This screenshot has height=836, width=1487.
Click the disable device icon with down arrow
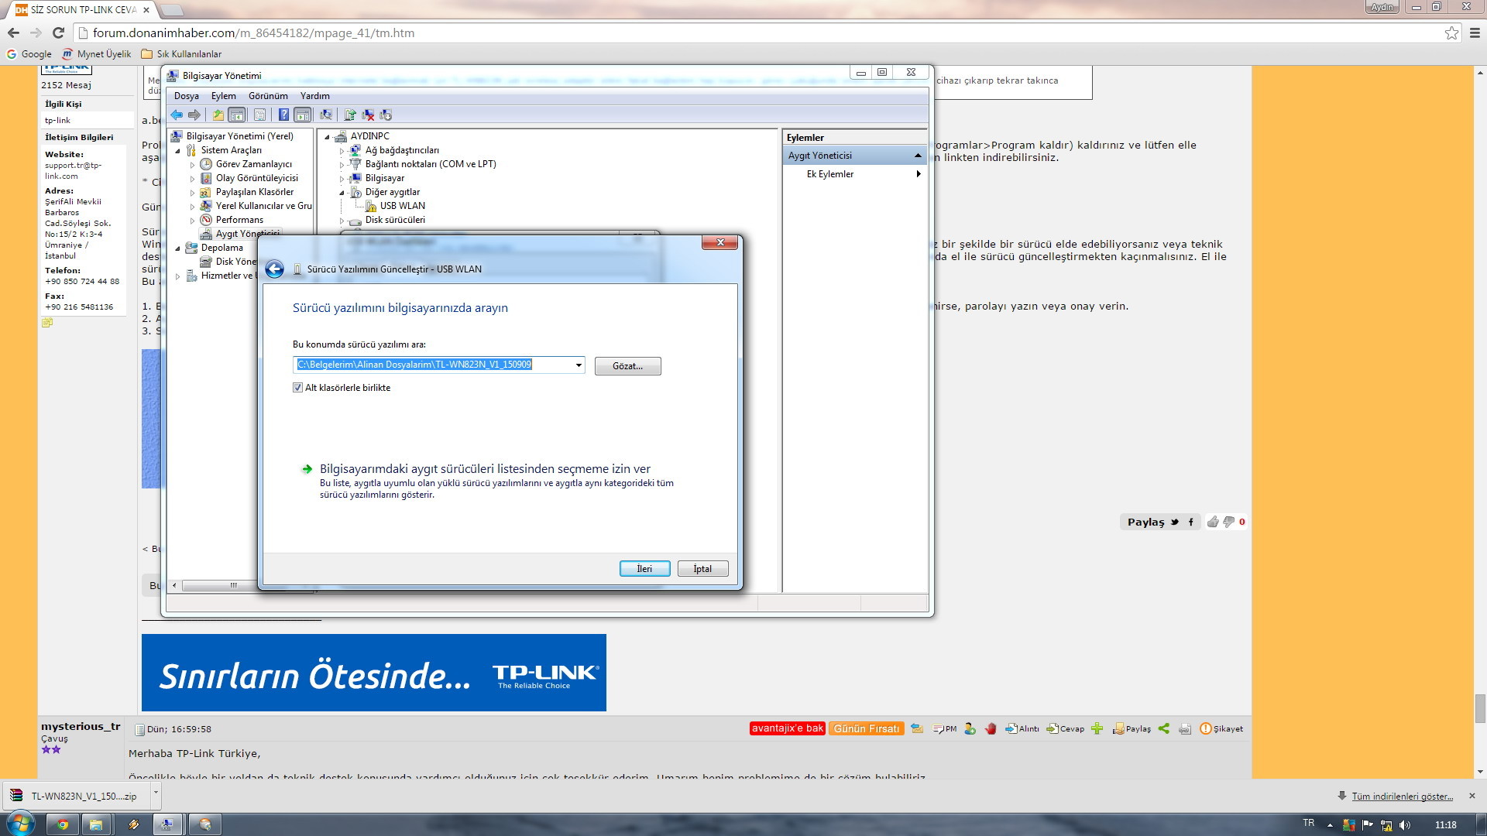point(386,115)
